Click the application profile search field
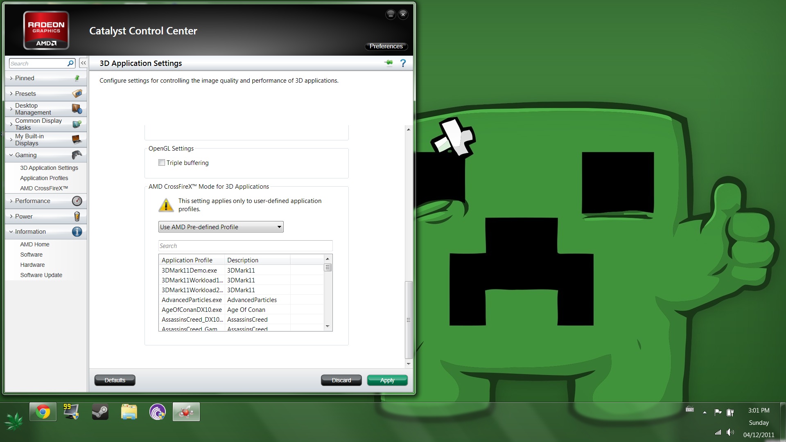Viewport: 786px width, 442px height. (245, 246)
